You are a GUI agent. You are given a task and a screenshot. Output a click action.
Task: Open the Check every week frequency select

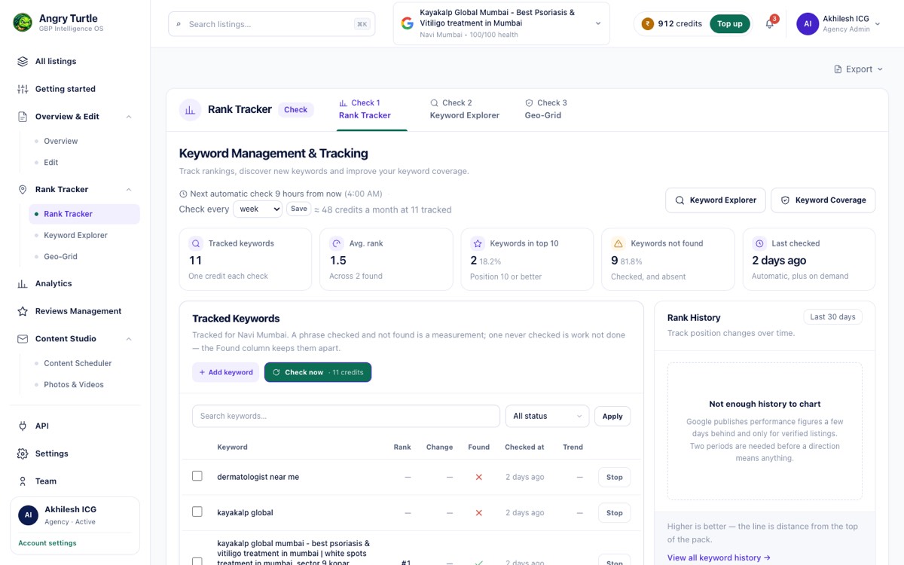(258, 209)
